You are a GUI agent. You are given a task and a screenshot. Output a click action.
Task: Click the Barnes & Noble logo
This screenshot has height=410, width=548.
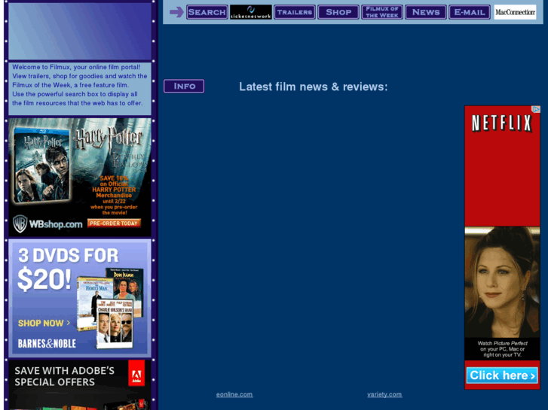tap(47, 343)
